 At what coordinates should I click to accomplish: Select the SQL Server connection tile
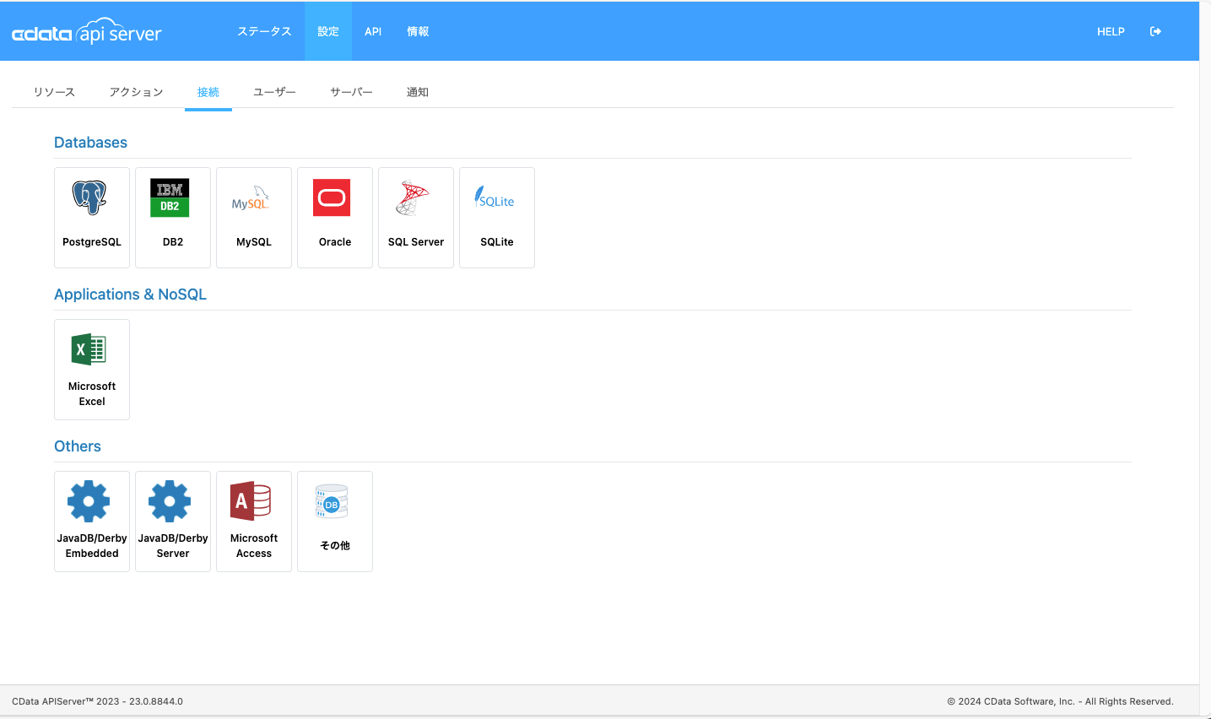[x=416, y=218]
